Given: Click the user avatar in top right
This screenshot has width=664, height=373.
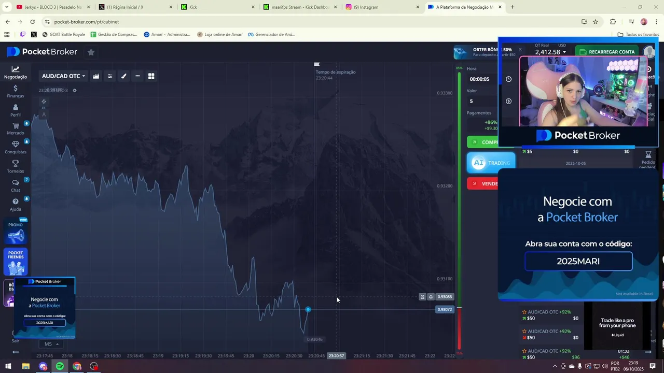Looking at the screenshot, I should (x=649, y=52).
